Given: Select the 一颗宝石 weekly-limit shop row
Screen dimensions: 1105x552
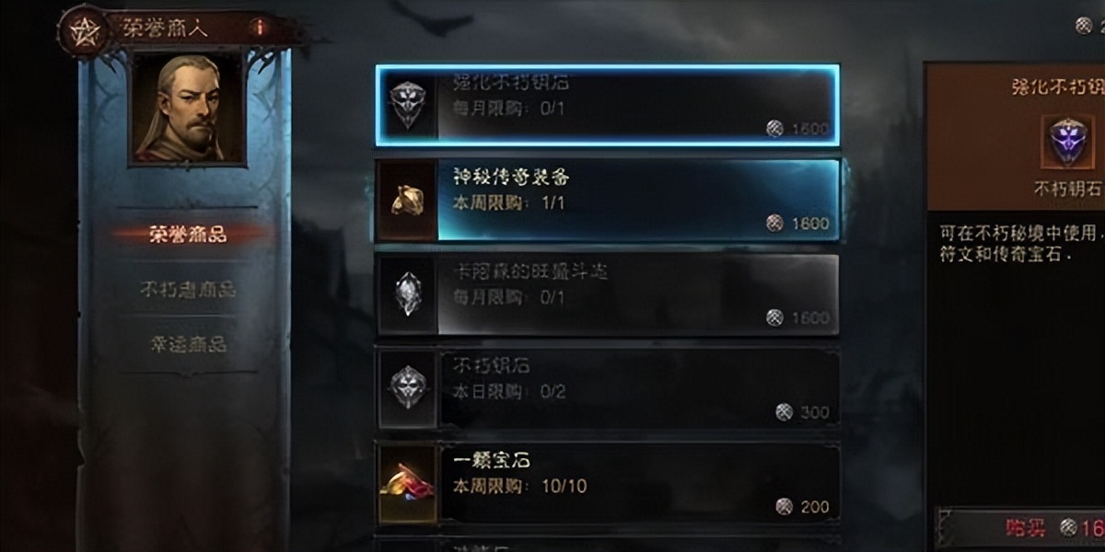Looking at the screenshot, I should tap(608, 482).
